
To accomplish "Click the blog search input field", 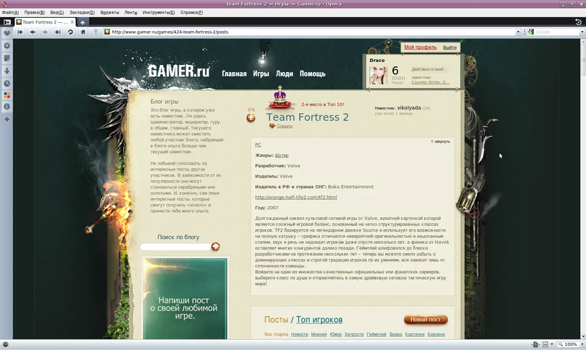I will [176, 246].
